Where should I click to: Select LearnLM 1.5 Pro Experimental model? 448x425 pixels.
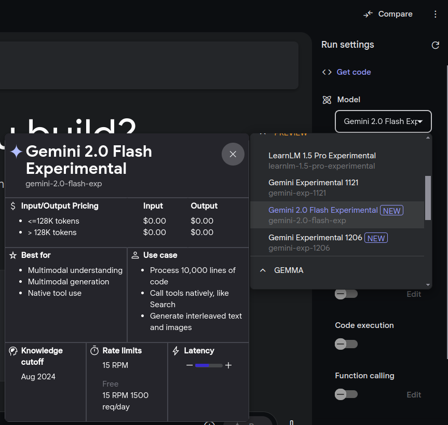tap(322, 156)
